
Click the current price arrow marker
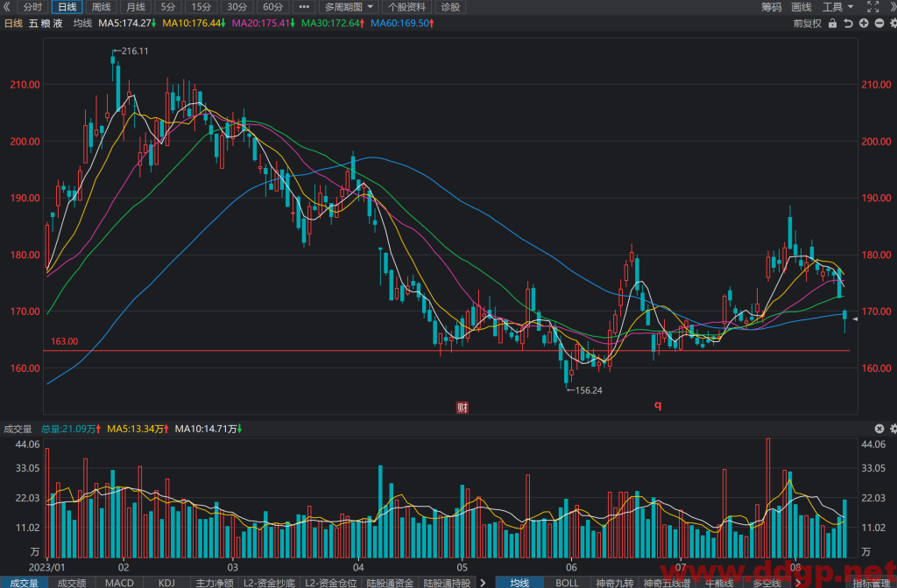pyautogui.click(x=855, y=318)
